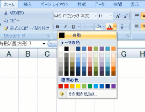Select column A header

coord(9,54)
